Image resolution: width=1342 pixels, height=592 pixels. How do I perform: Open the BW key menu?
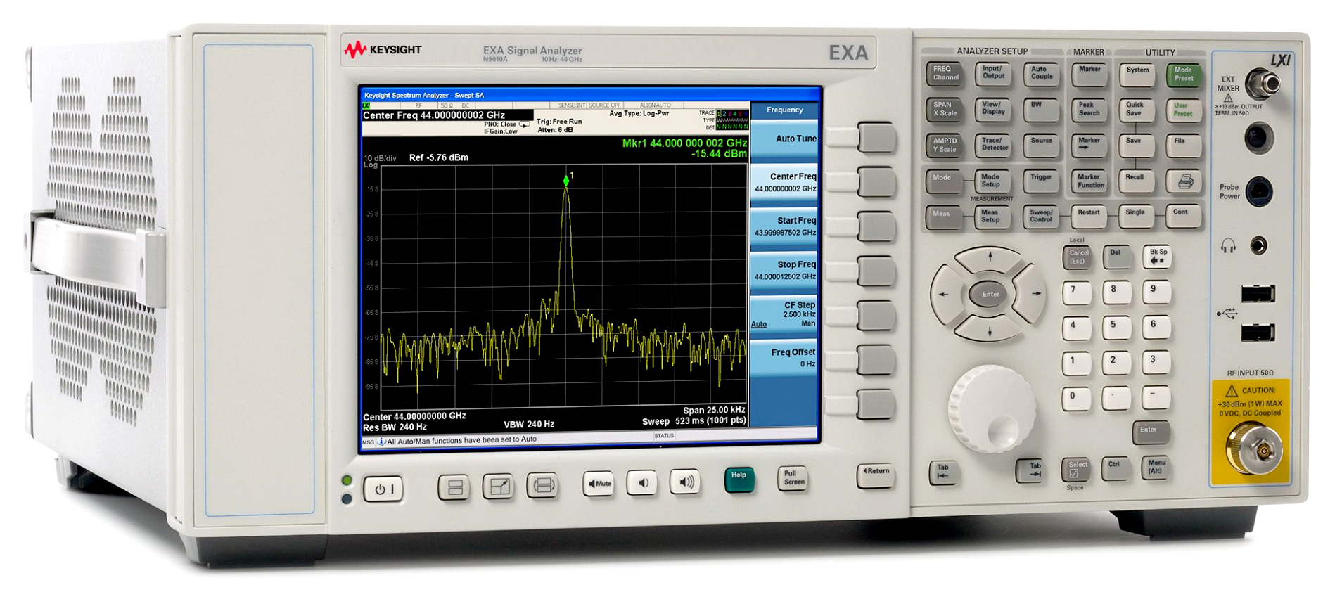pos(1041,109)
